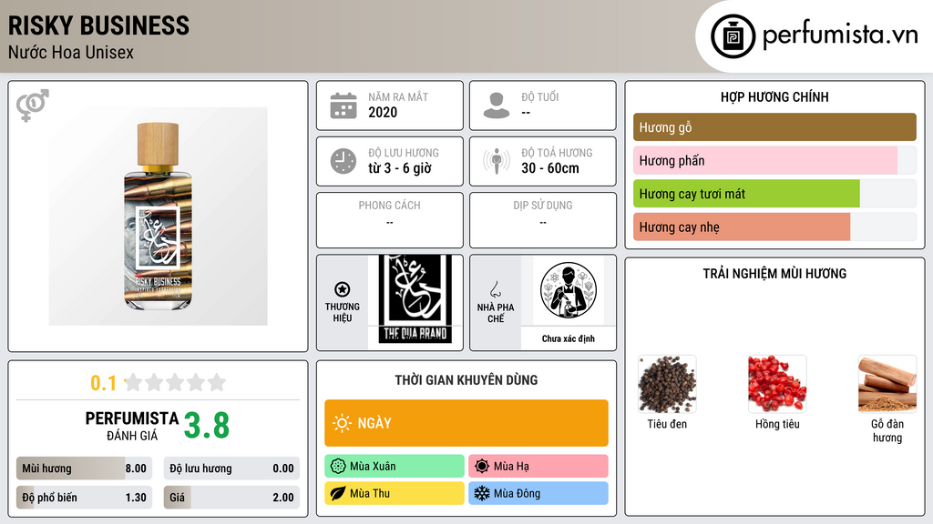Click the perfumista.vn bottle logo icon
This screenshot has height=524, width=933.
733,36
